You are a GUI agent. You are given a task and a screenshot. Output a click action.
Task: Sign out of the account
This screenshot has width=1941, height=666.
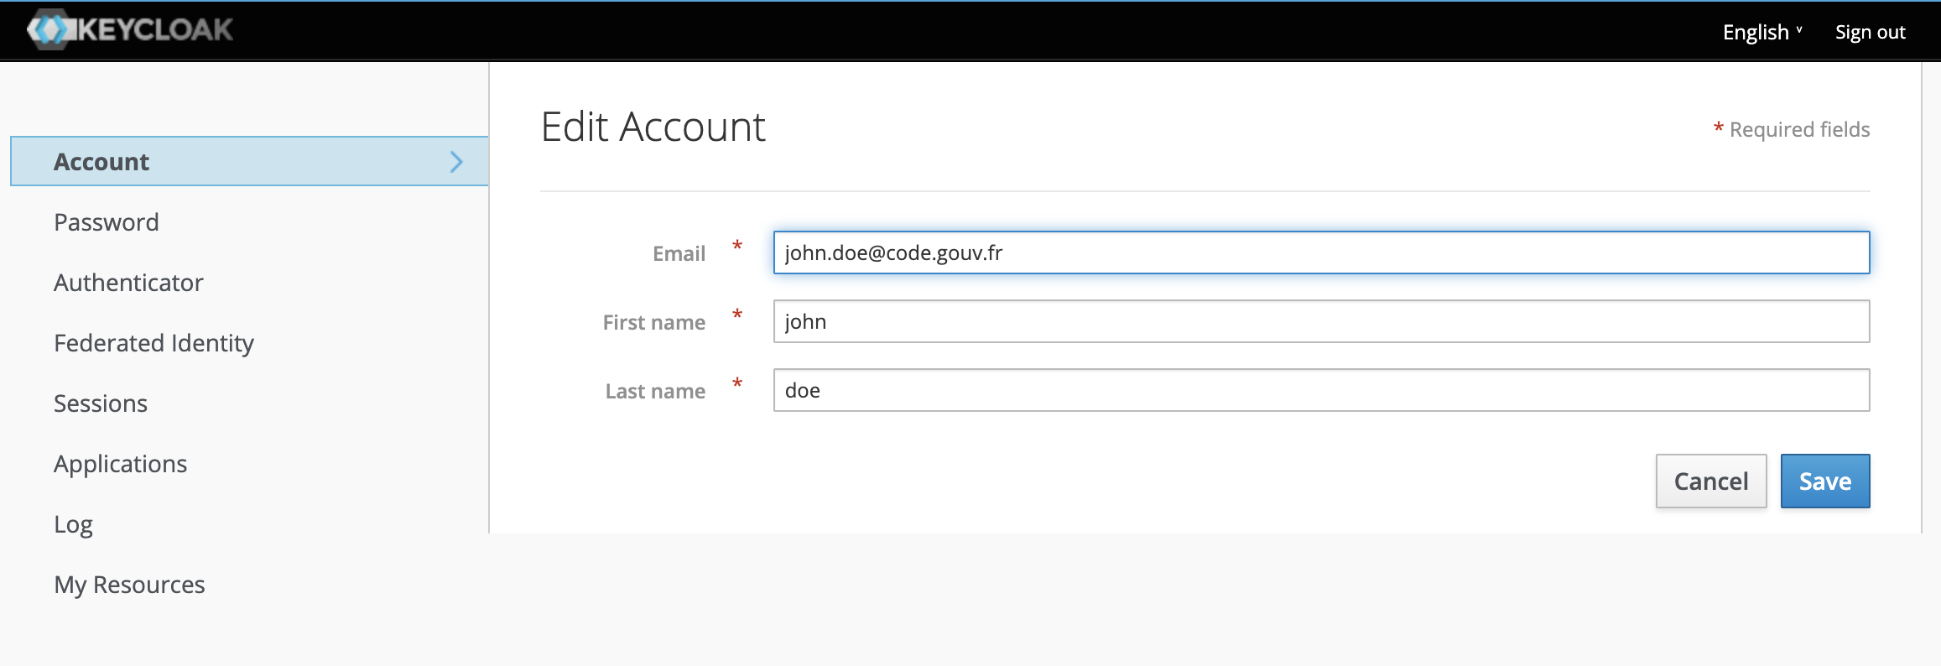pos(1870,32)
